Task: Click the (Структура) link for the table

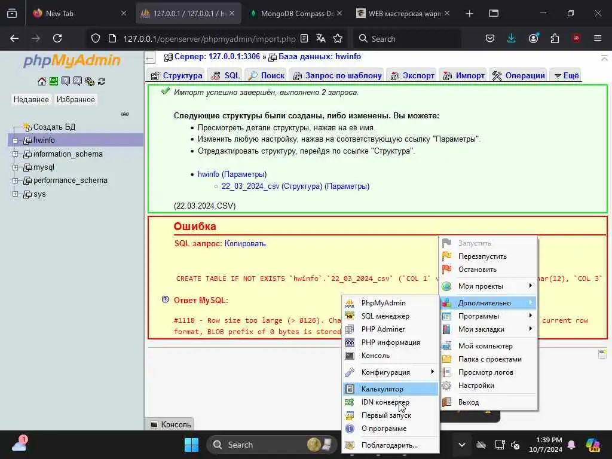Action: tap(302, 186)
